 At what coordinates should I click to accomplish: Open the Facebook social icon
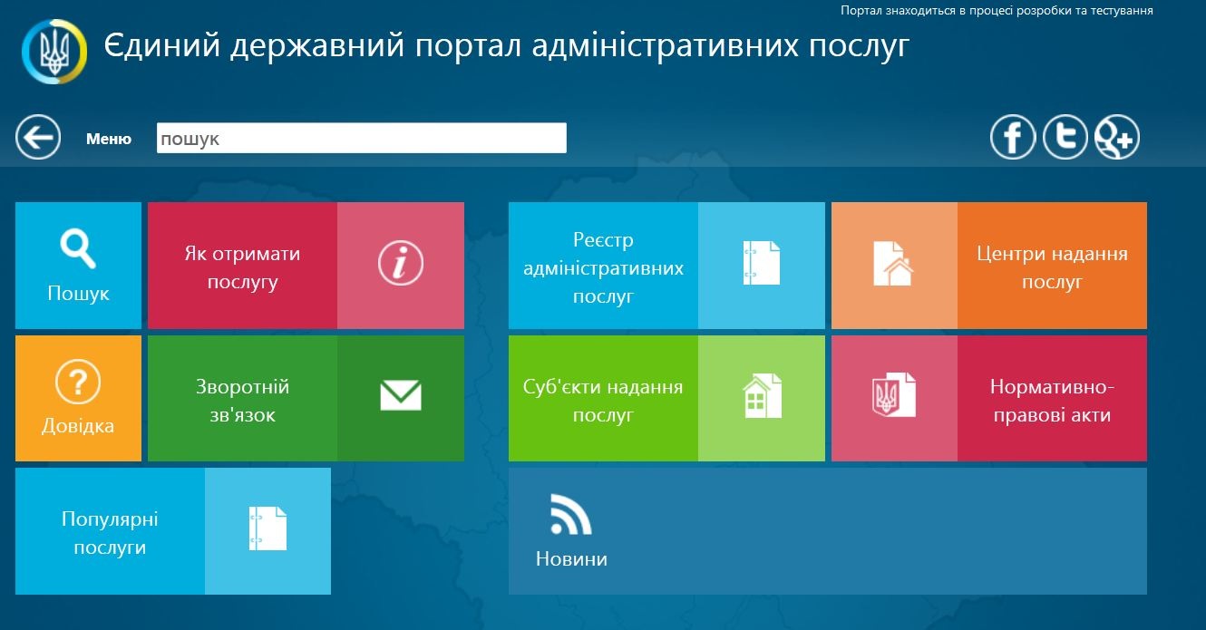tap(1012, 139)
